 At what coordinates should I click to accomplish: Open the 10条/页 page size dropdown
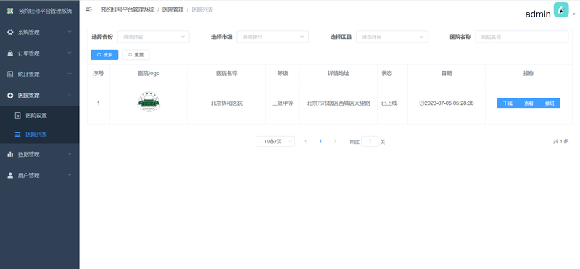(x=276, y=141)
